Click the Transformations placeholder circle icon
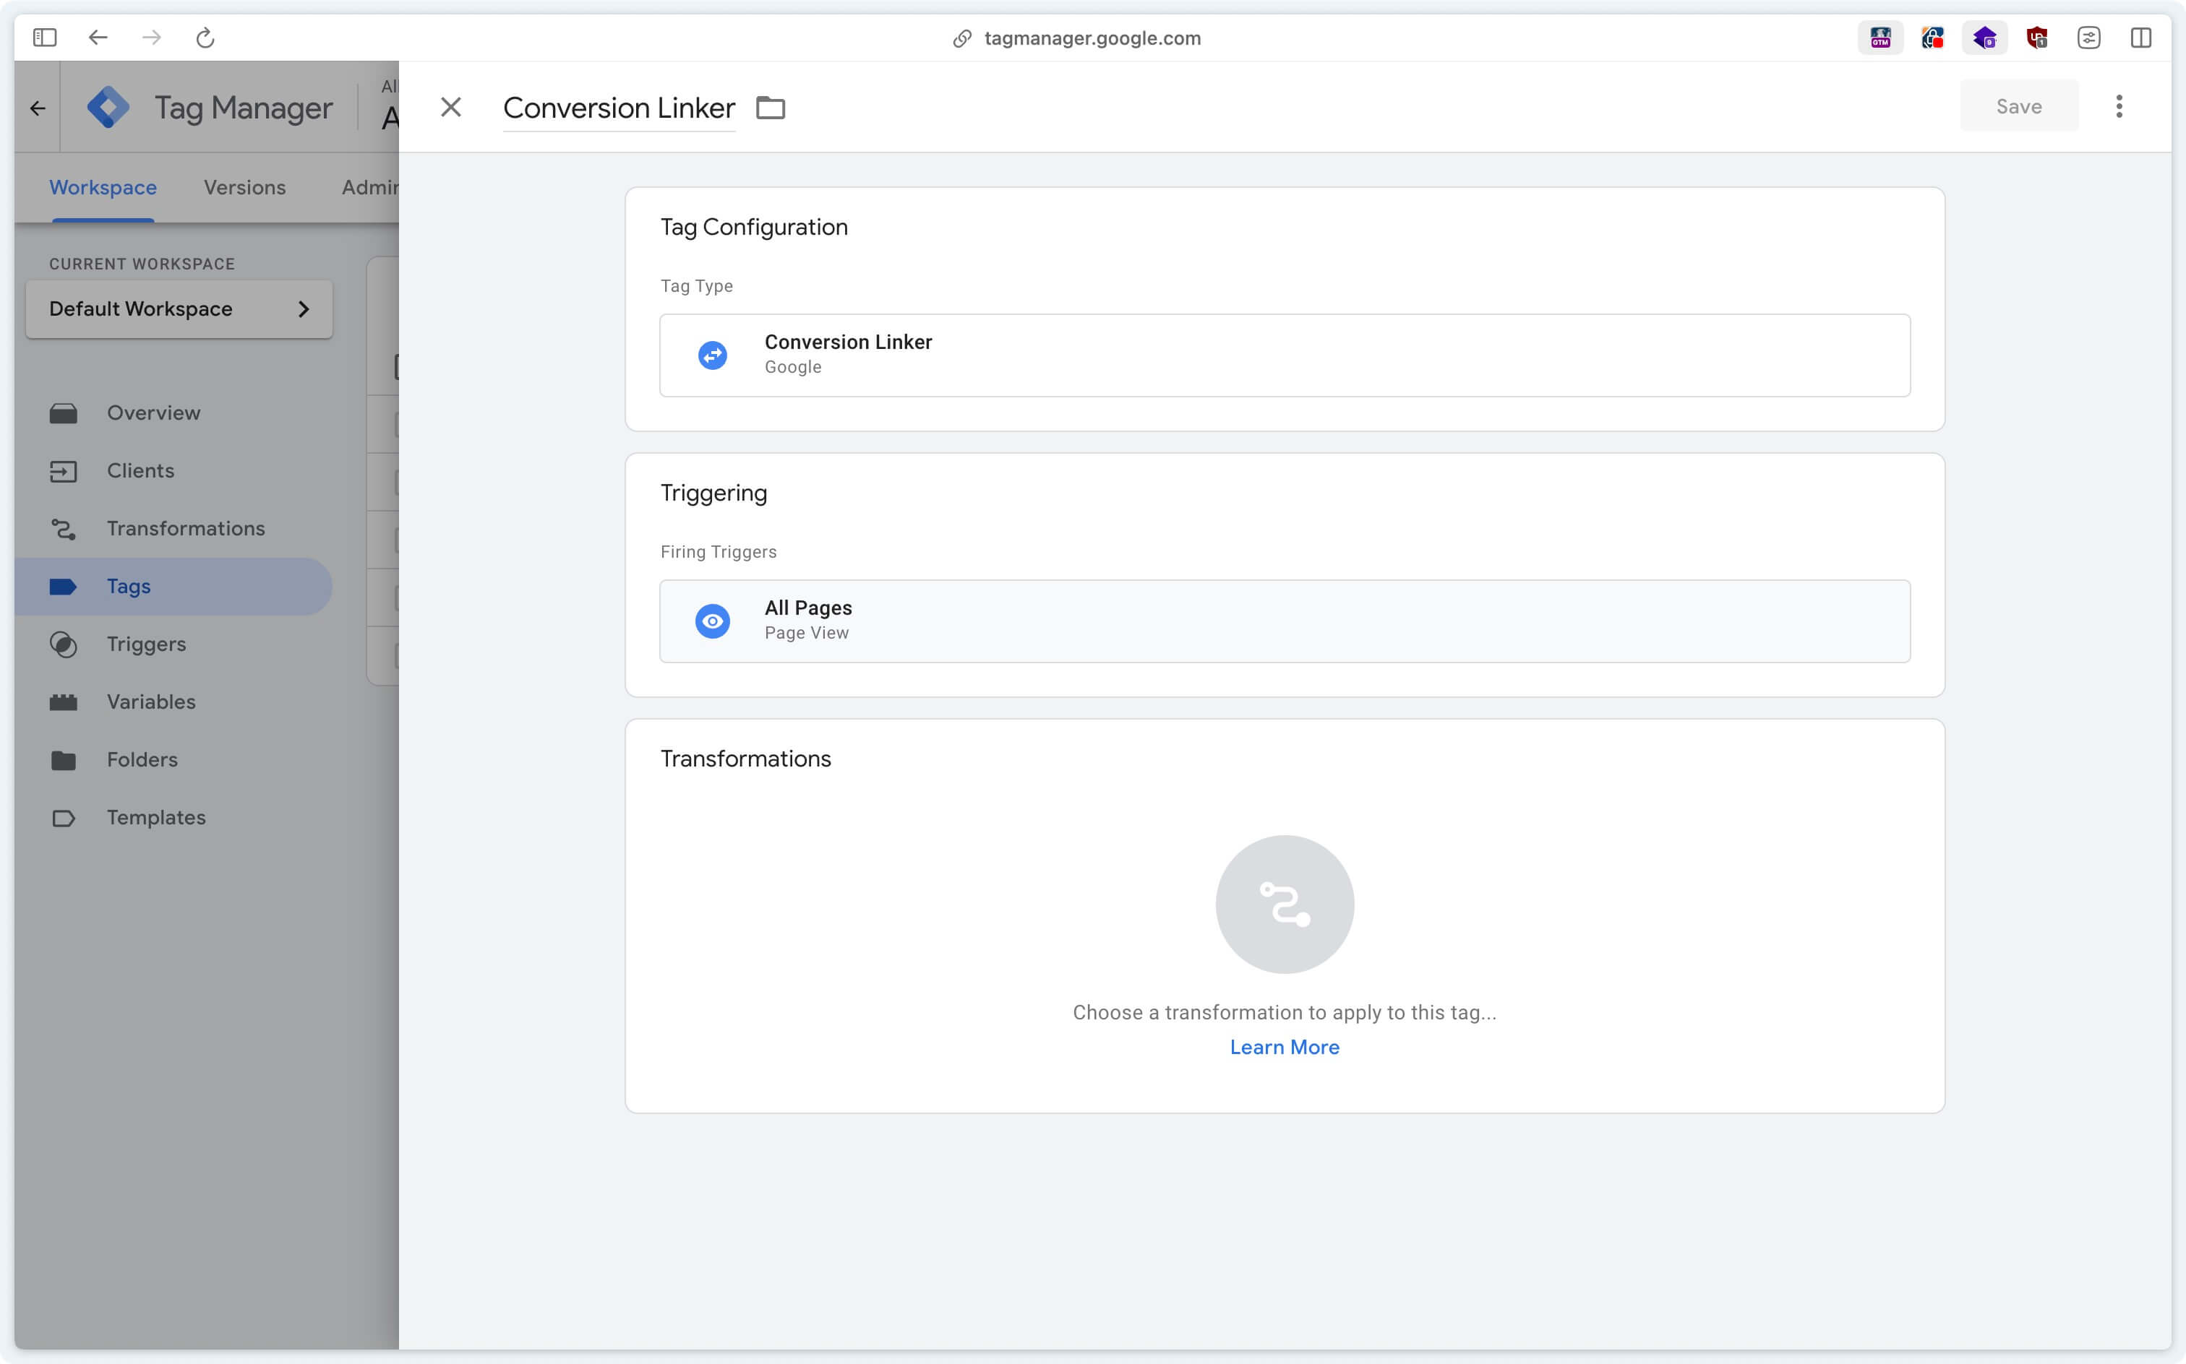The width and height of the screenshot is (2186, 1364). 1285,904
